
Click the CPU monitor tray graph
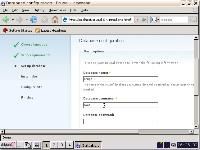[160, 145]
